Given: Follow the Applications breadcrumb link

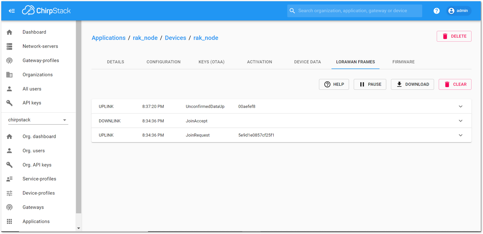Looking at the screenshot, I should pos(108,38).
